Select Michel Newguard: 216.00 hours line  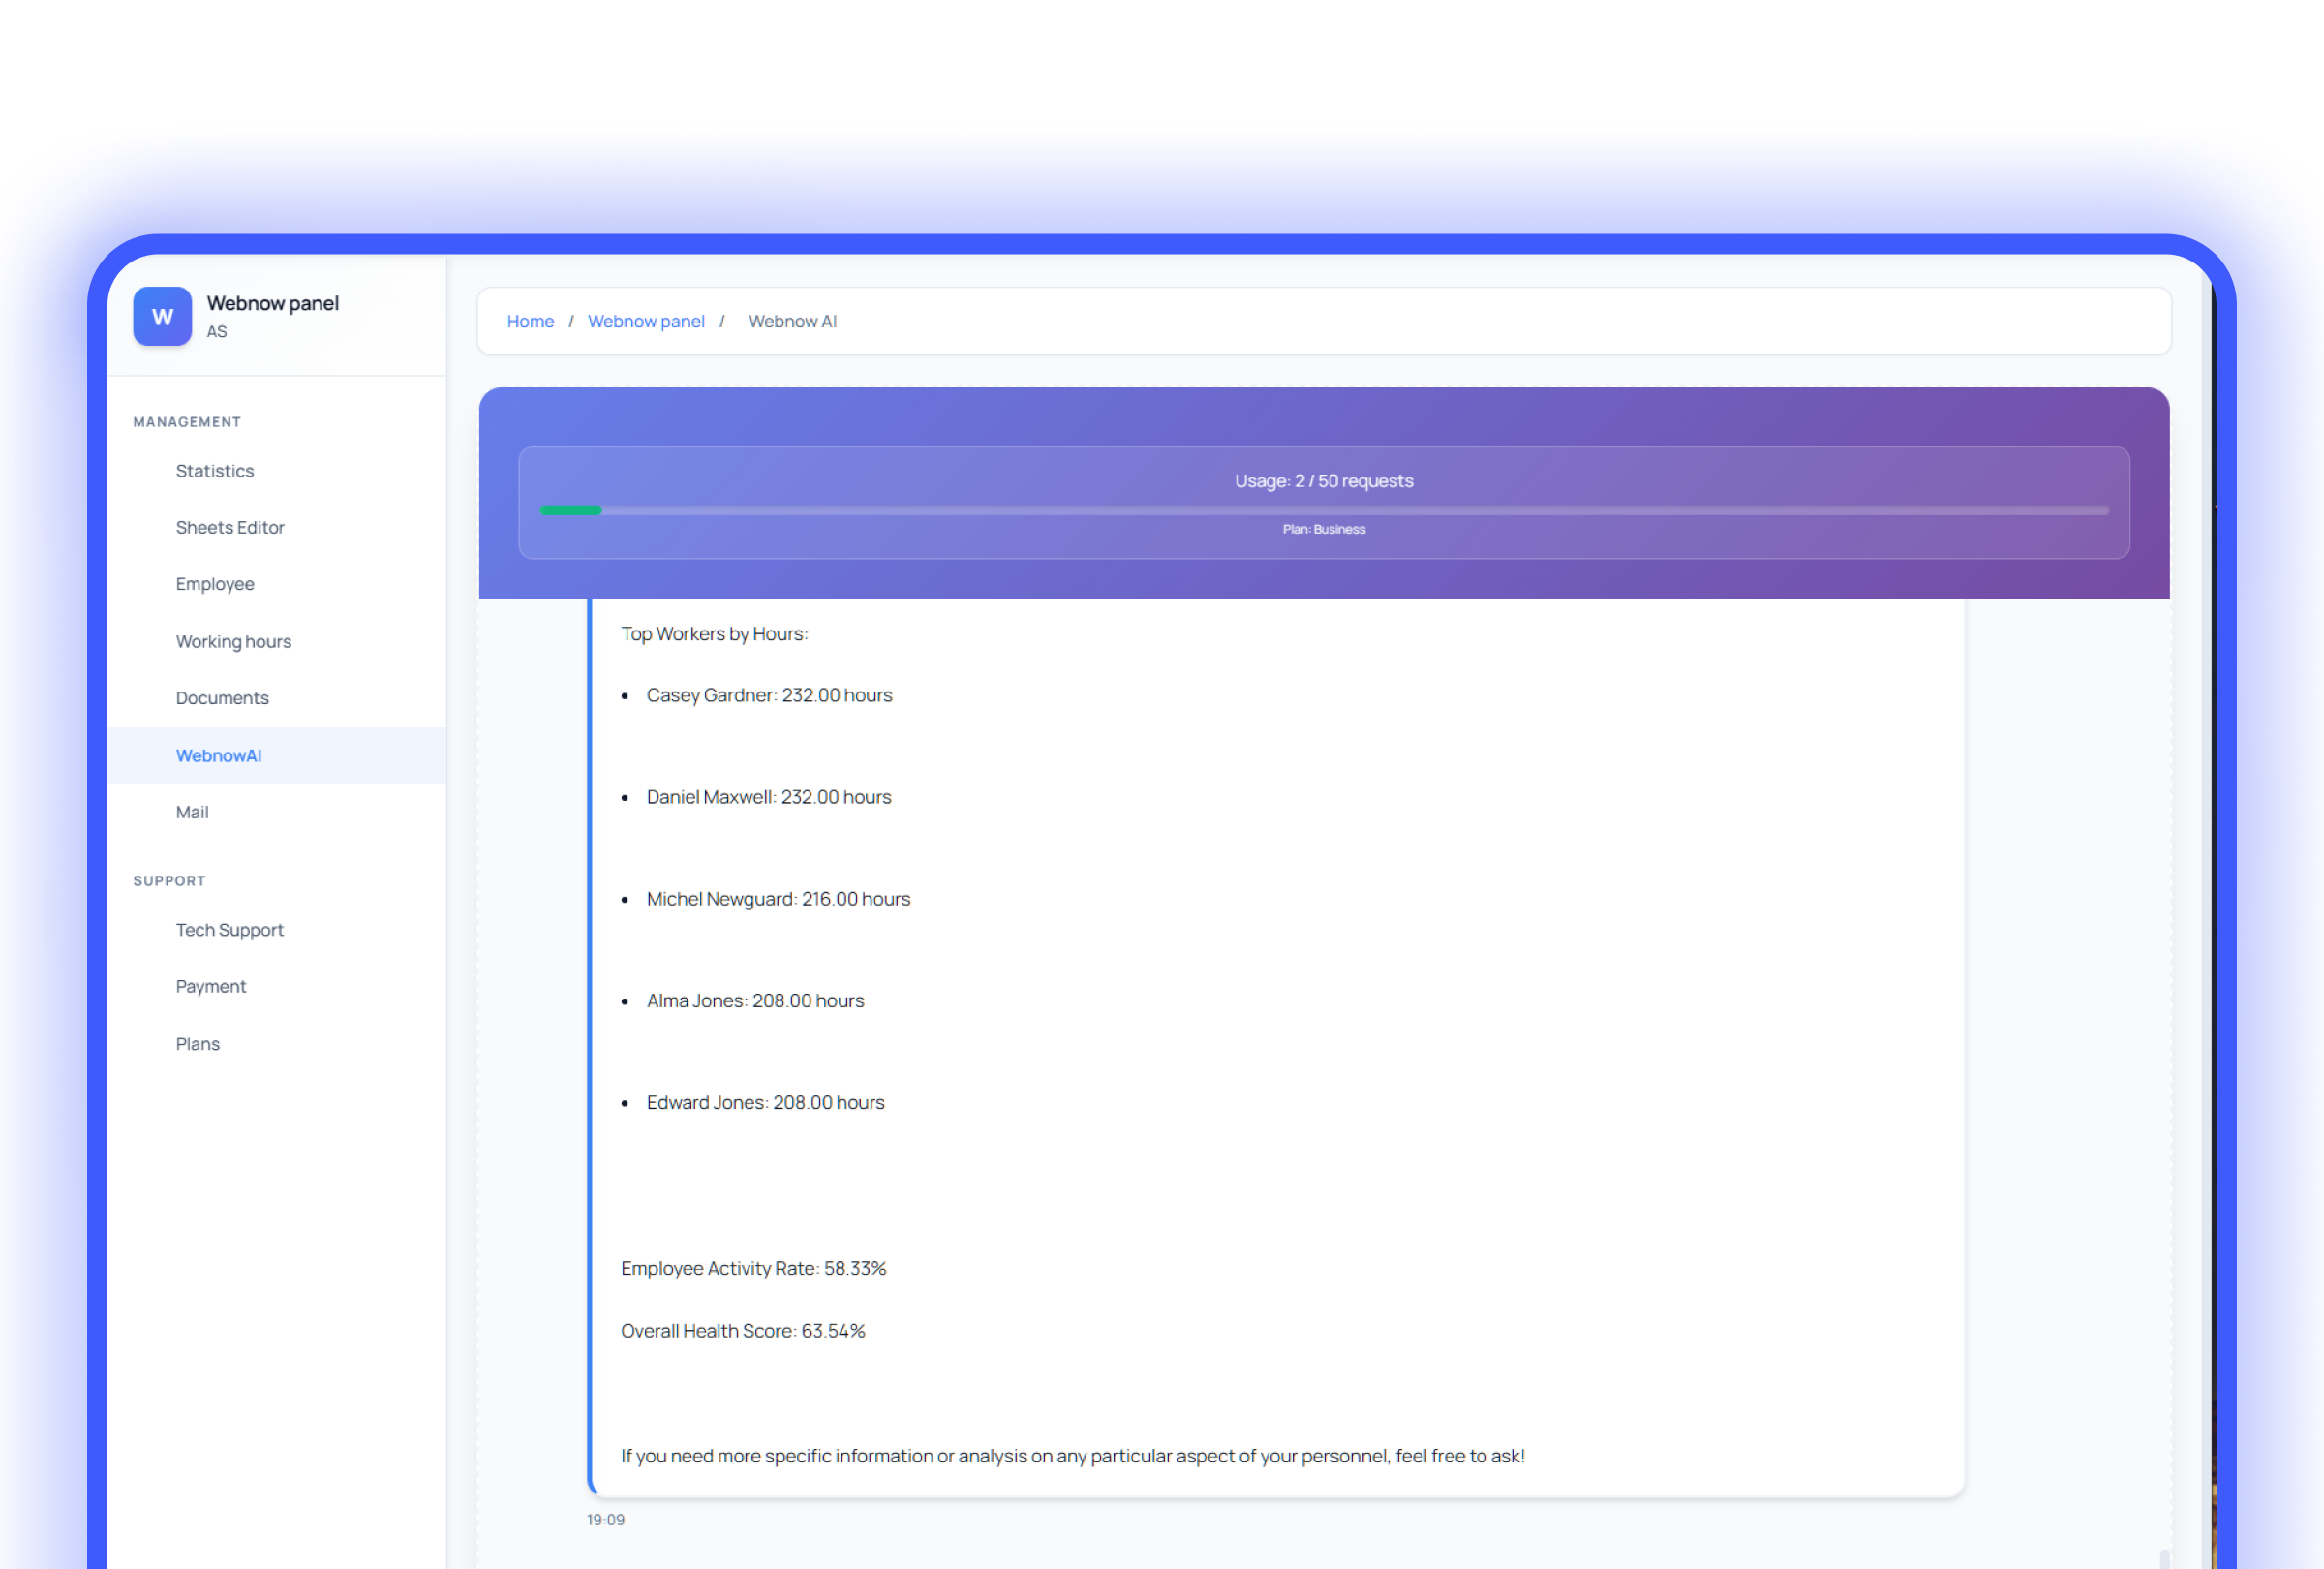click(x=778, y=899)
